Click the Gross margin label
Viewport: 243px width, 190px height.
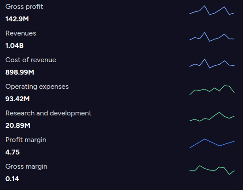coord(27,166)
